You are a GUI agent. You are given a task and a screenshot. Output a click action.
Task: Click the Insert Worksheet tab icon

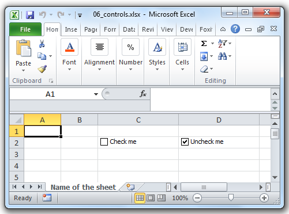coord(130,187)
